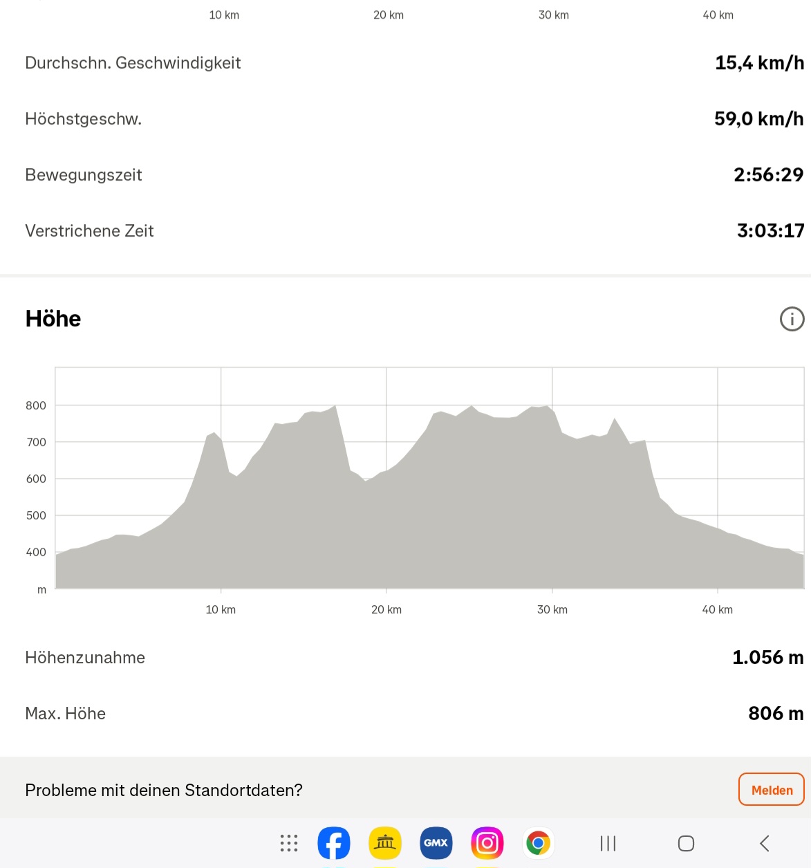Go back using navigation arrow
The height and width of the screenshot is (868, 811).
pos(764,843)
